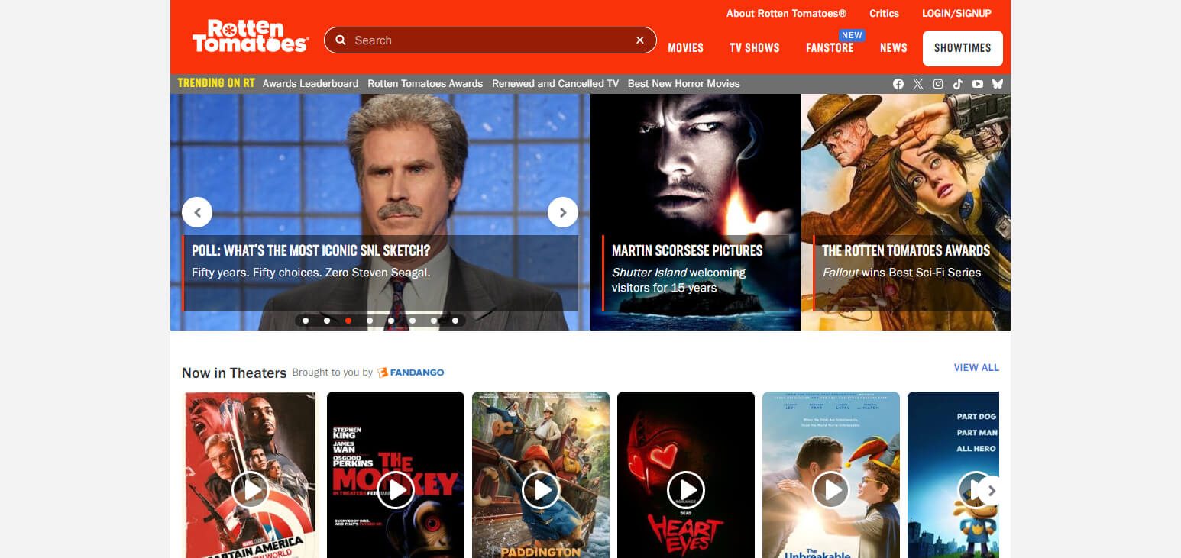Click the magnifier icon in search bar
Screen dimensions: 1181x558
341,40
